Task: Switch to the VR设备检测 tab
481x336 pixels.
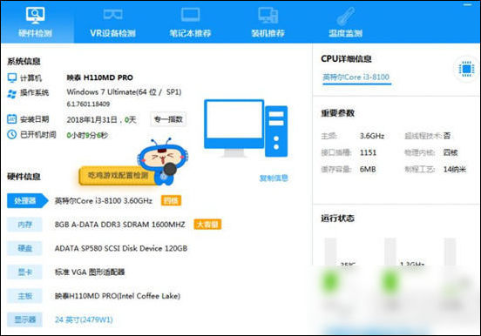Action: pos(113,22)
